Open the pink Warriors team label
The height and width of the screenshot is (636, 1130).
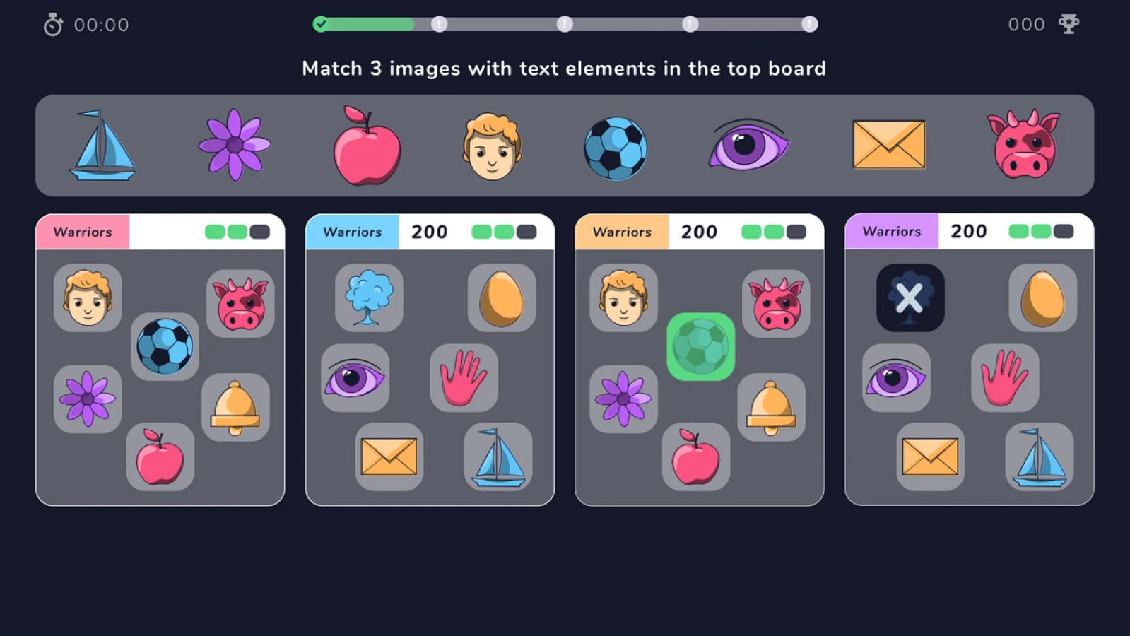[83, 232]
